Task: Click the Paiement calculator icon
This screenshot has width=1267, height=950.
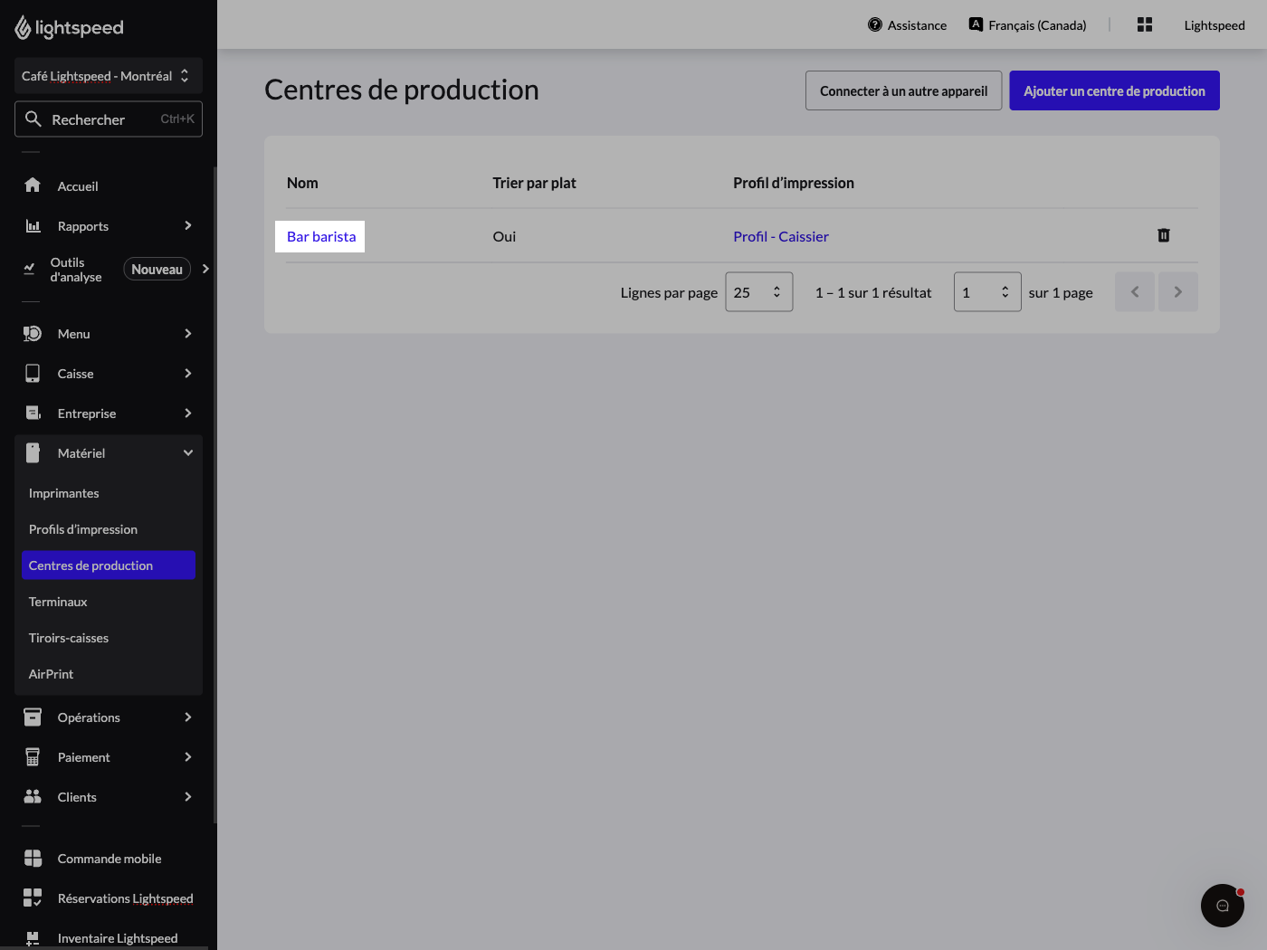Action: pos(33,756)
